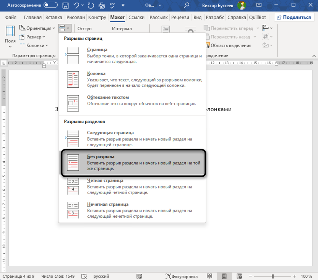Viewport: 318px width, 280px height.
Task: Click the spelling check abc icon
Action: 112,5
